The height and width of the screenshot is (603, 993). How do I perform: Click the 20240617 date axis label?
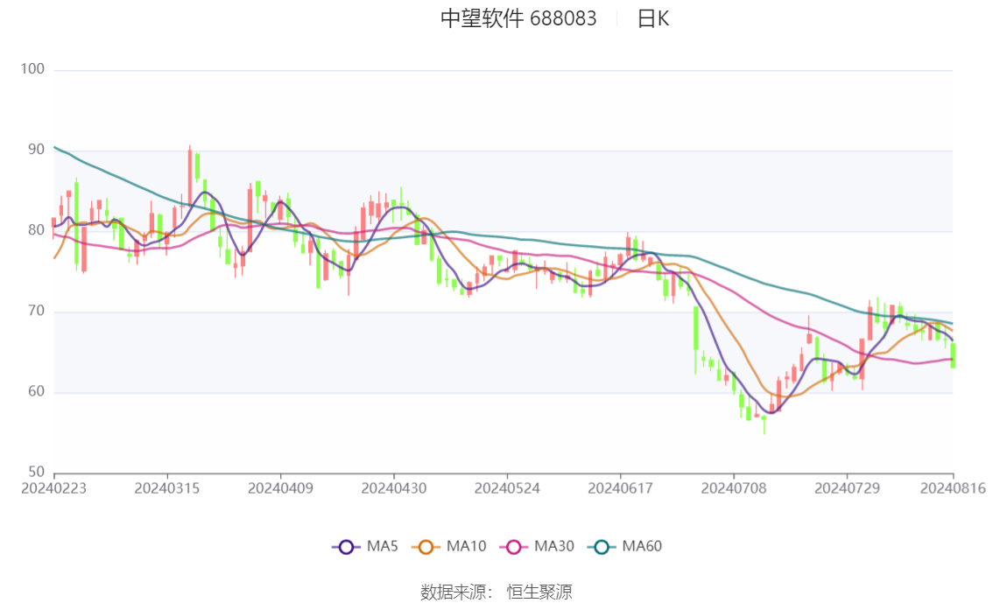click(x=621, y=488)
